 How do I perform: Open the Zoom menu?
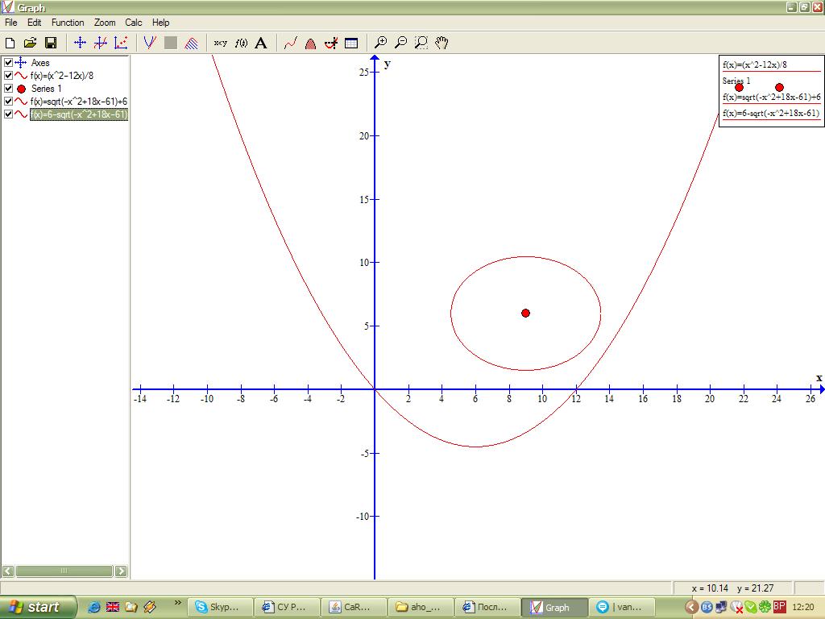(x=105, y=23)
